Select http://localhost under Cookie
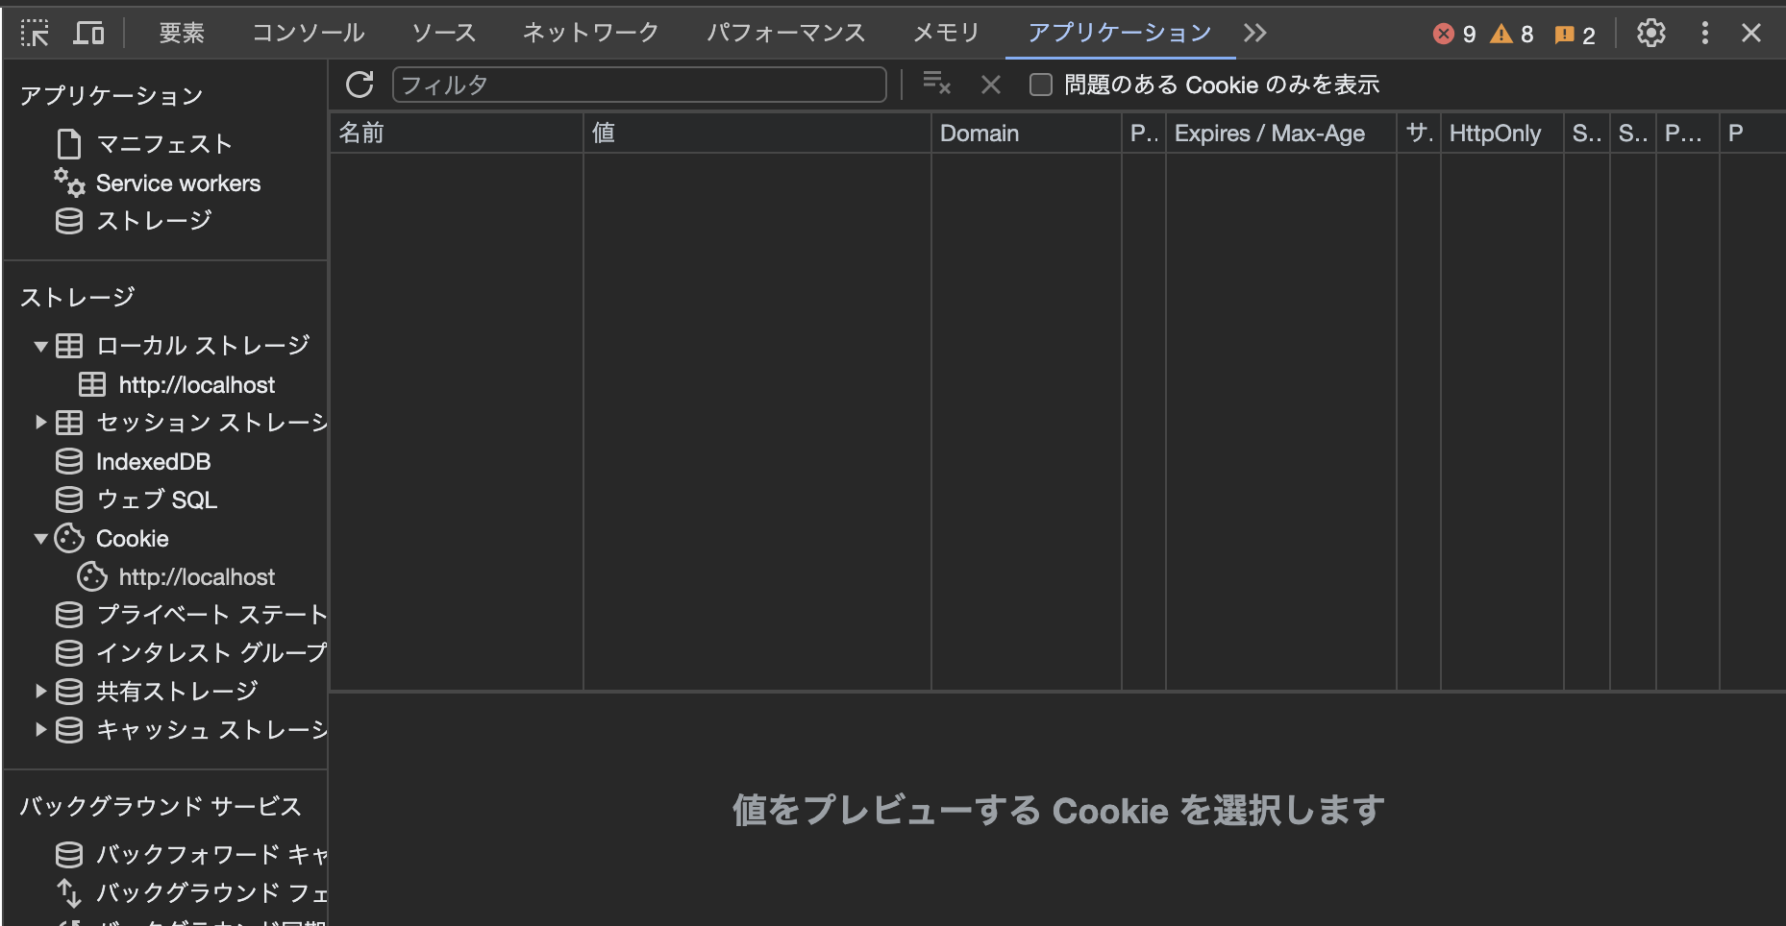 coord(195,576)
